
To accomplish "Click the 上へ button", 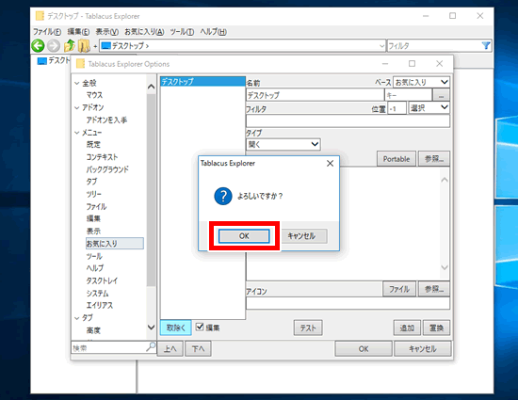I will [x=170, y=349].
